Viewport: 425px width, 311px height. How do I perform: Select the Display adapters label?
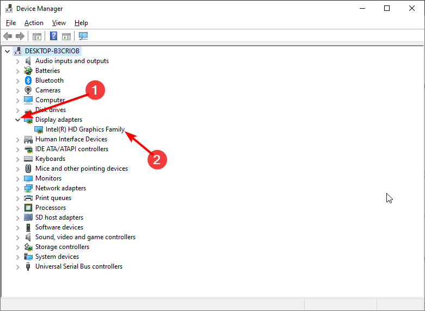[59, 120]
